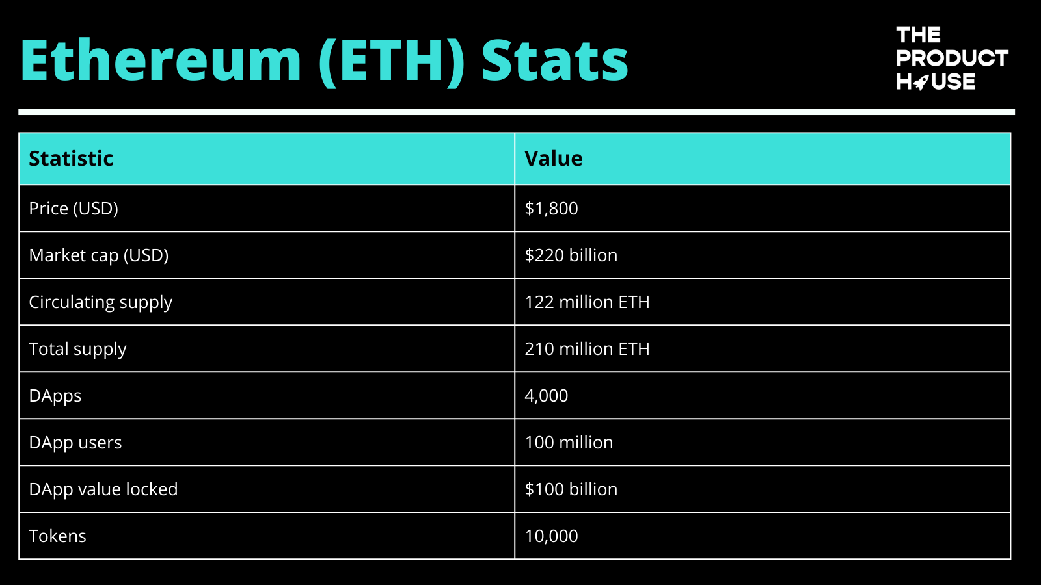Select the DApps row label

click(55, 396)
